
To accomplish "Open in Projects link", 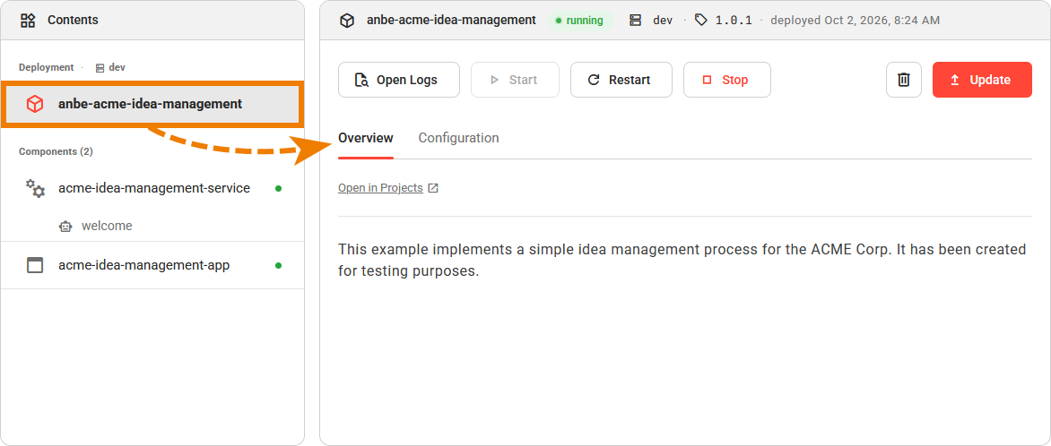I will point(380,188).
